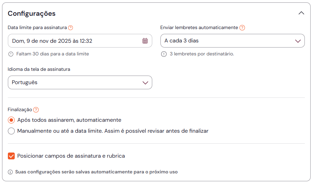The height and width of the screenshot is (184, 312).
Task: Click info icon beside 3 lembretes por destinatário
Action: coord(164,54)
